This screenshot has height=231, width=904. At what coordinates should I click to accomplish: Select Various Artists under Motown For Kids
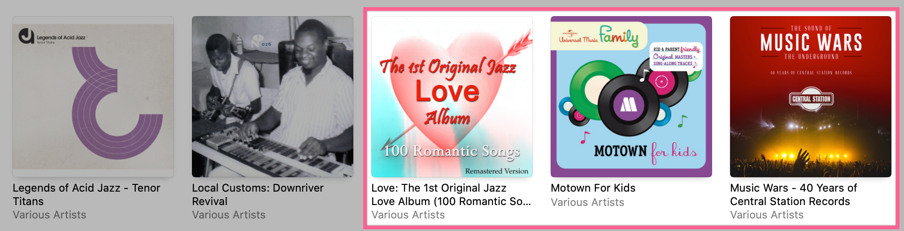point(587,202)
